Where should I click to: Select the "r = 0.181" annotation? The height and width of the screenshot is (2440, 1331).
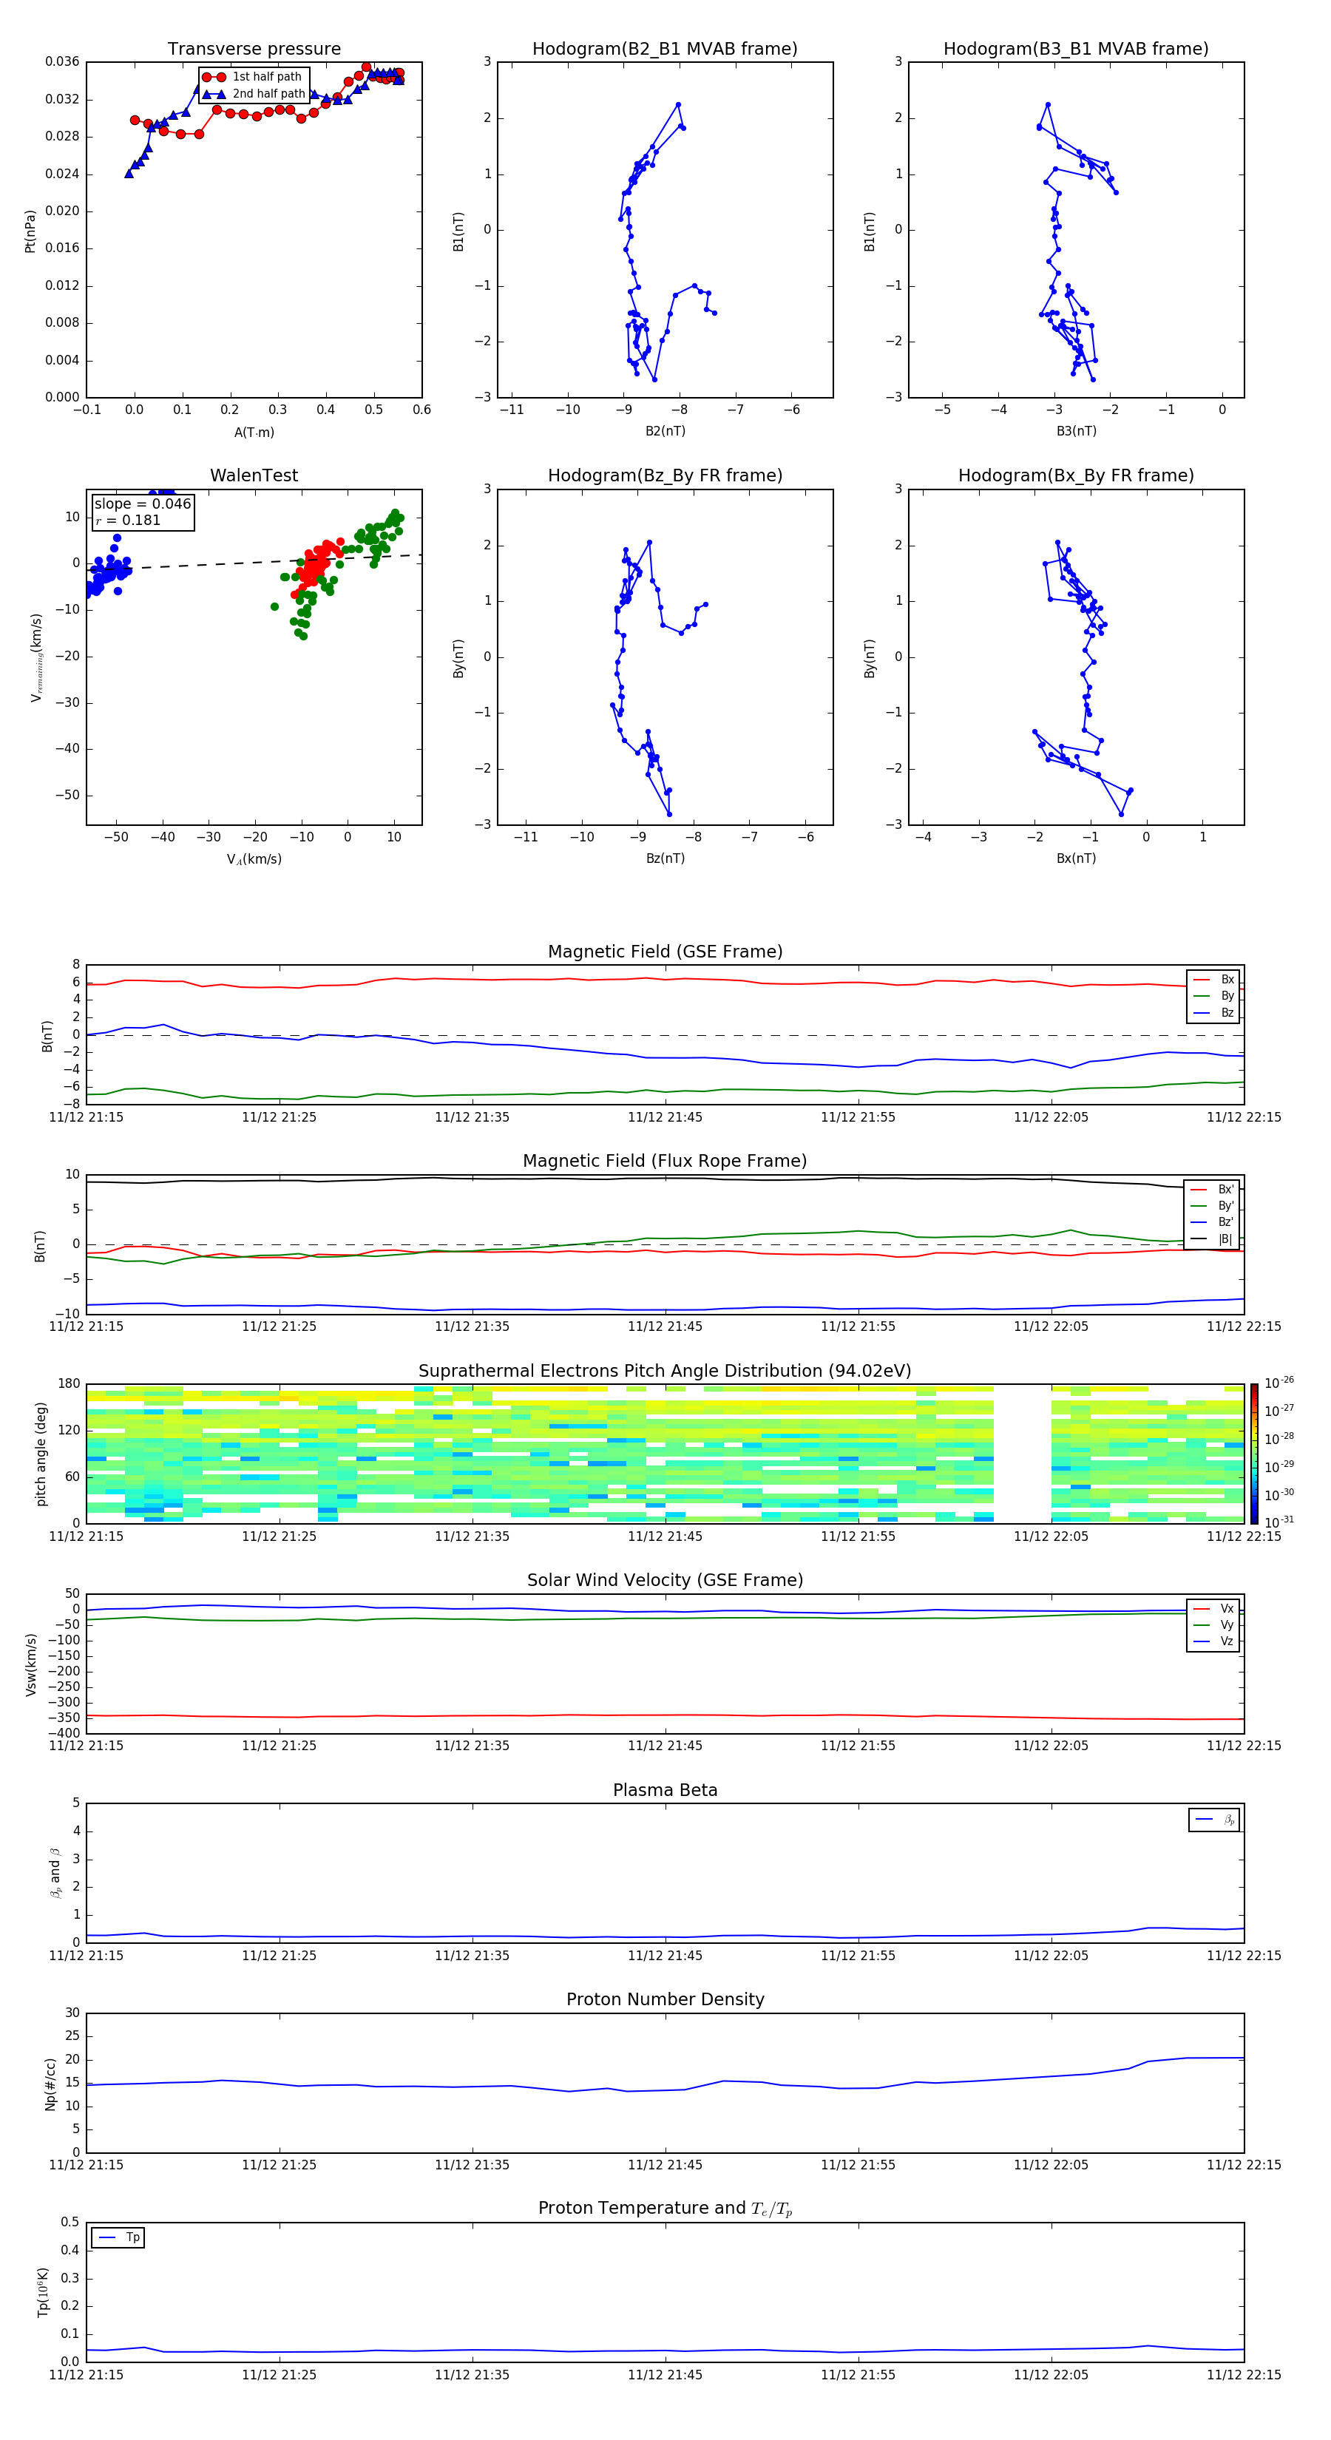pos(128,520)
